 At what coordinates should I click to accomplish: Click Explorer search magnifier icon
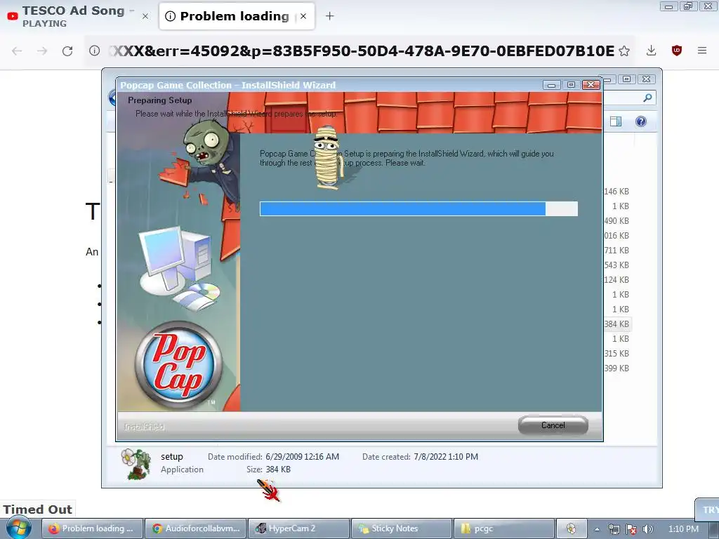647,98
